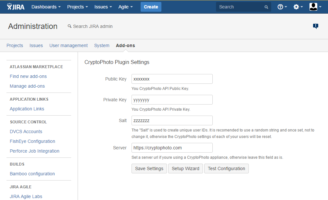This screenshot has height=200, width=328.
Task: Click the feedback speech bubble icon
Action: click(x=315, y=26)
